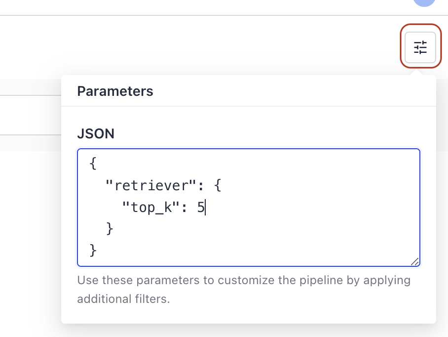448x337 pixels.
Task: Grab the JSON textarea resize handle
Action: tap(415, 262)
